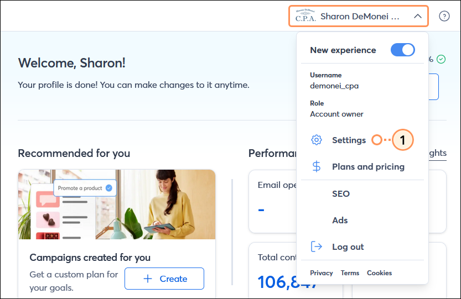This screenshot has width=461, height=299.
Task: Click the green checkmark completion icon
Action: (441, 59)
